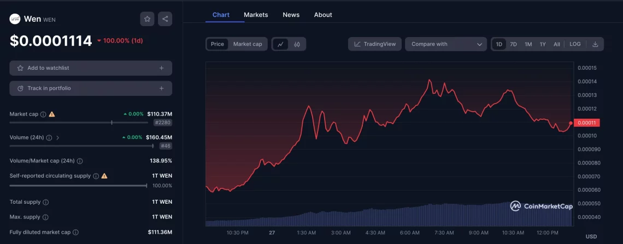Open circulating supply info icon
623x244 pixels.
pos(96,176)
